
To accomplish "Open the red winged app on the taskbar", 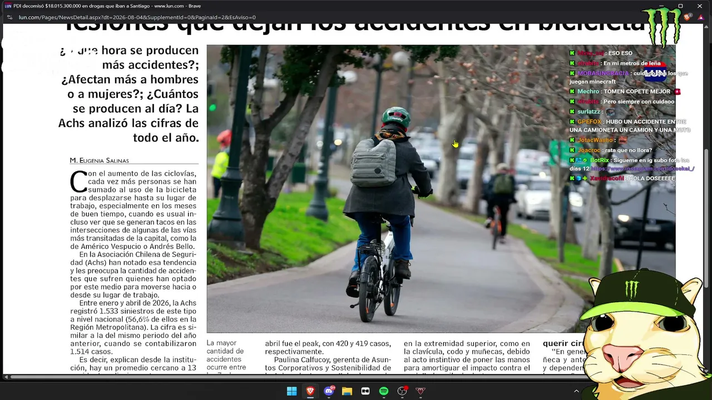I will click(421, 391).
